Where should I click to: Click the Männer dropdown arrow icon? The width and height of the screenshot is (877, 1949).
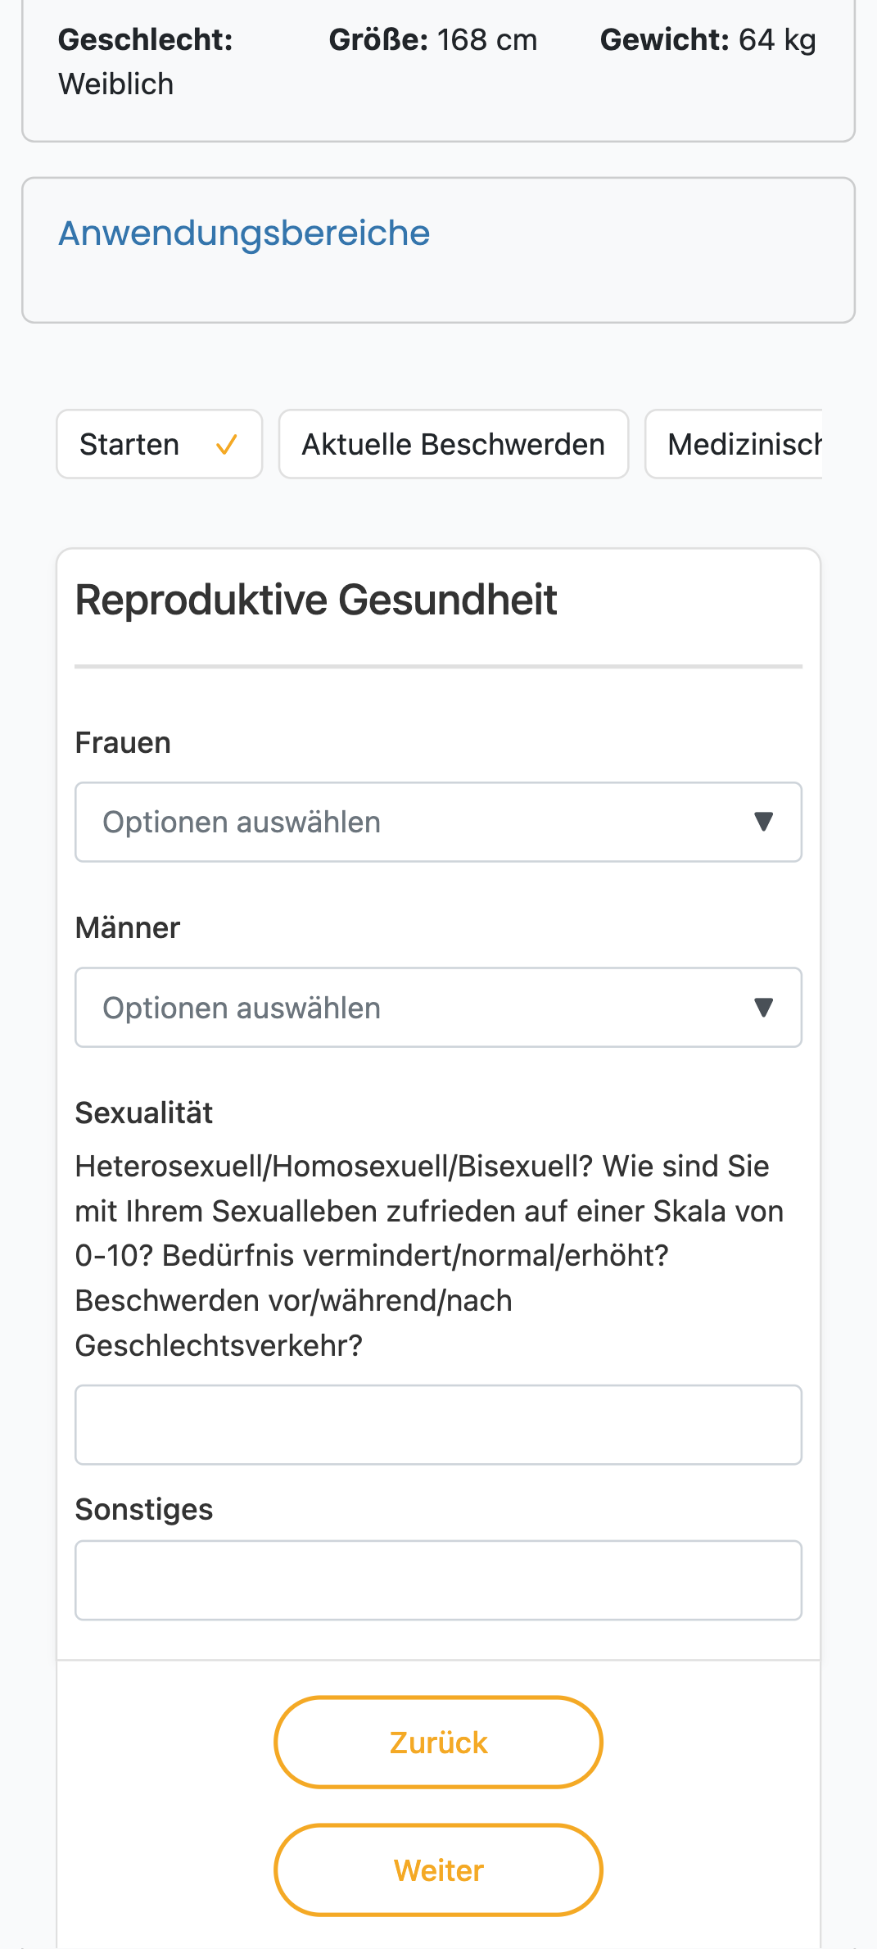click(763, 1008)
